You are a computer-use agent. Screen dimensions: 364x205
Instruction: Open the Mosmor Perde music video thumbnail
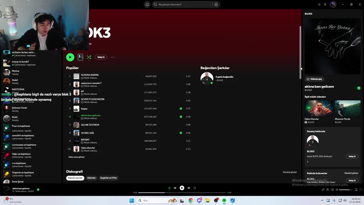coord(348,108)
